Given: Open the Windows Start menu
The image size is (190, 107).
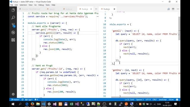Looking at the screenshot, I should [13, 104].
